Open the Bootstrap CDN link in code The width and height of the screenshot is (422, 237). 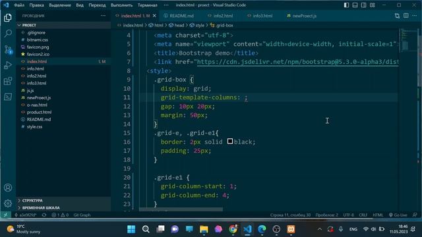click(x=297, y=62)
